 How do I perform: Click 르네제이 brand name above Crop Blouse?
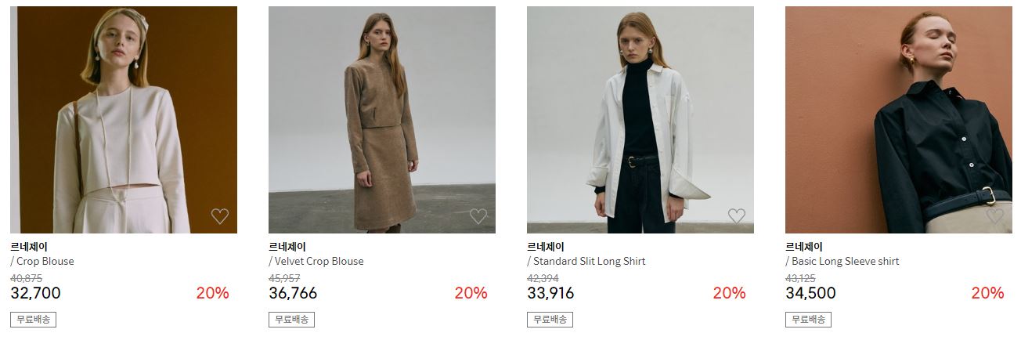[29, 247]
